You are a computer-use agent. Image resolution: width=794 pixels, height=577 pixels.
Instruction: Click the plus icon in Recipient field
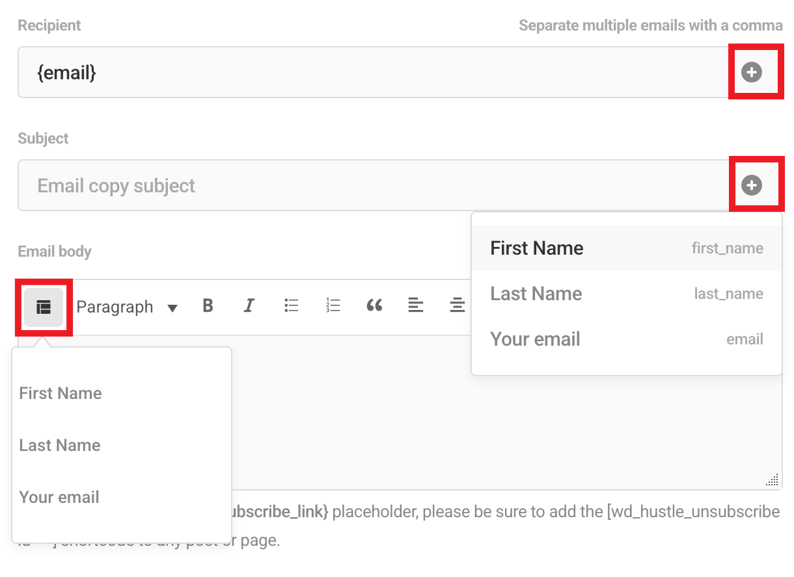(752, 72)
